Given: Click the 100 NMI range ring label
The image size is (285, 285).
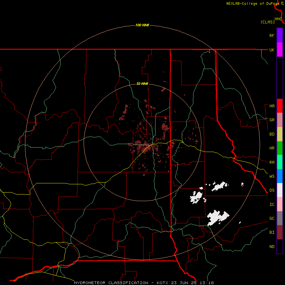Looking at the screenshot, I should pos(142,25).
